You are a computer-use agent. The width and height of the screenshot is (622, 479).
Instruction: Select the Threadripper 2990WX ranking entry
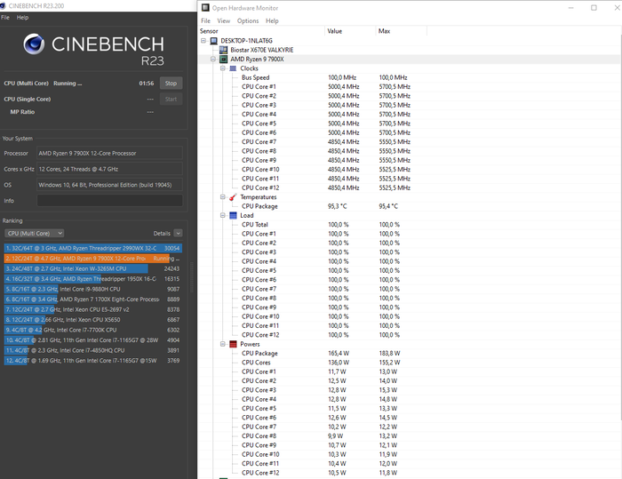tap(92, 248)
